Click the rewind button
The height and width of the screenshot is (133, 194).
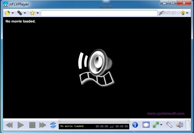tap(9, 125)
